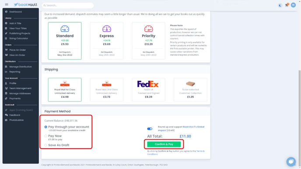The height and width of the screenshot is (169, 301).
Task: Click the Confirm & Pay button
Action: click(x=164, y=144)
